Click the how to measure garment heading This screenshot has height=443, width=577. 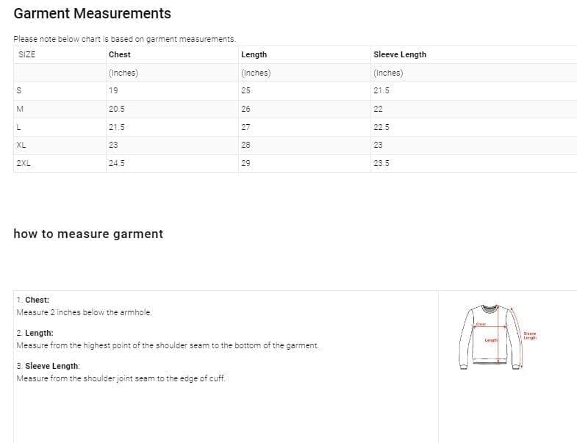pos(88,234)
